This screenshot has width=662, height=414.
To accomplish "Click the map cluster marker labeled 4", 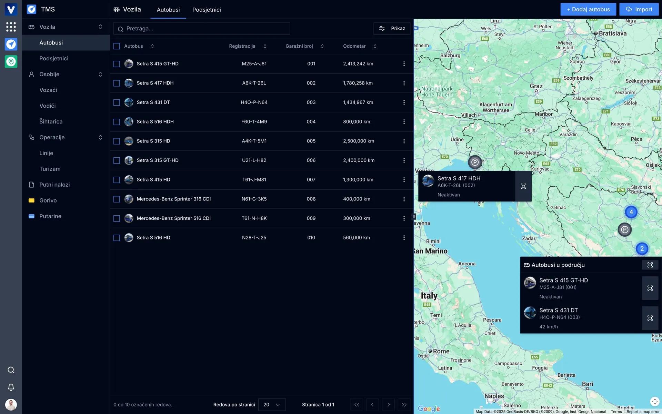I will coord(631,212).
